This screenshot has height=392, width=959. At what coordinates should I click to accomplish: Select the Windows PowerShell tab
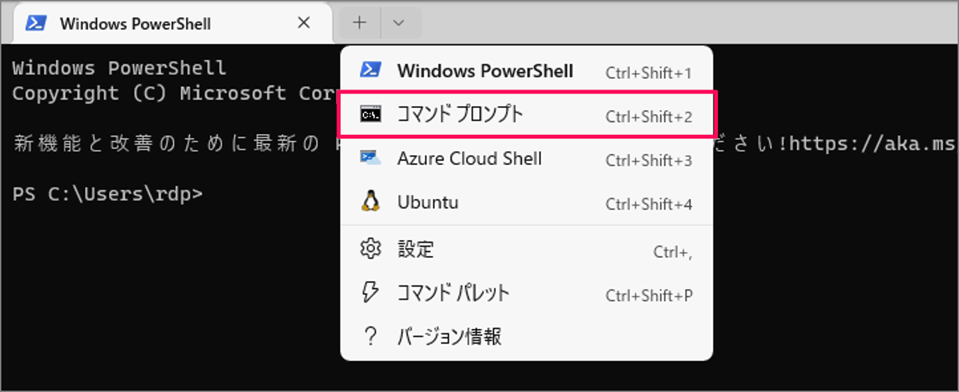pyautogui.click(x=135, y=22)
